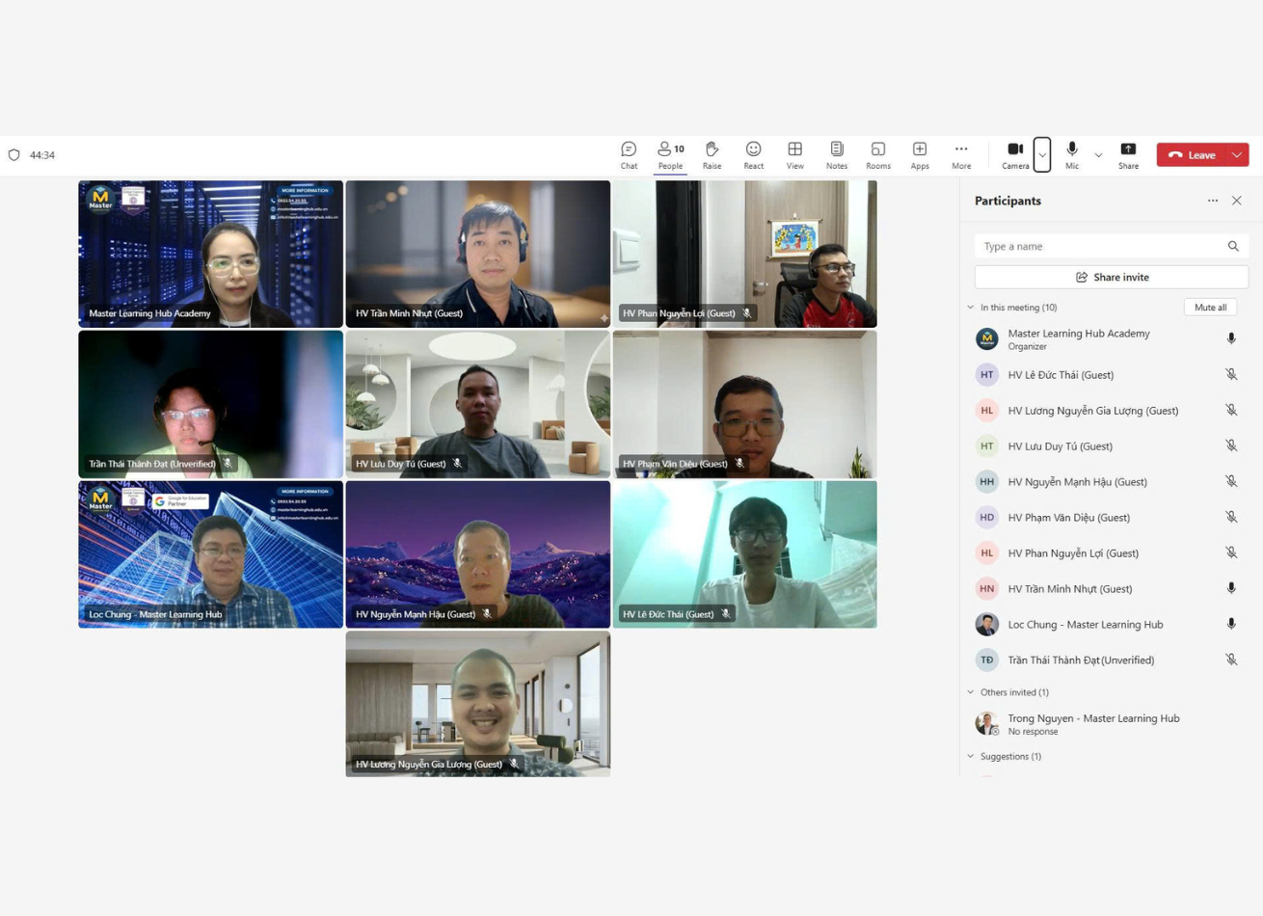
Task: Select HV Lưu Duy Tú video tile
Action: [477, 404]
